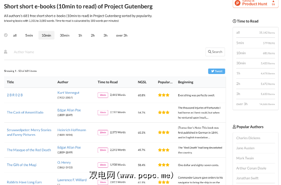Choose 10min 681 items in sidebar

[x=255, y=53]
